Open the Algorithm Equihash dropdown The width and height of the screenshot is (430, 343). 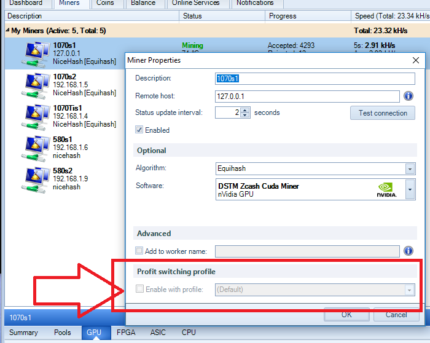click(x=410, y=169)
